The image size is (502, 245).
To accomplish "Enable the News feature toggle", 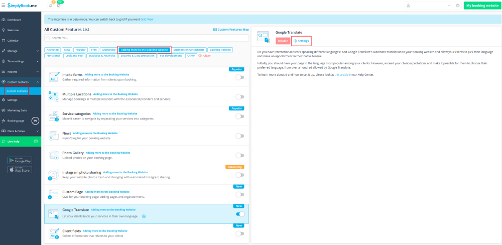I will [240, 136].
